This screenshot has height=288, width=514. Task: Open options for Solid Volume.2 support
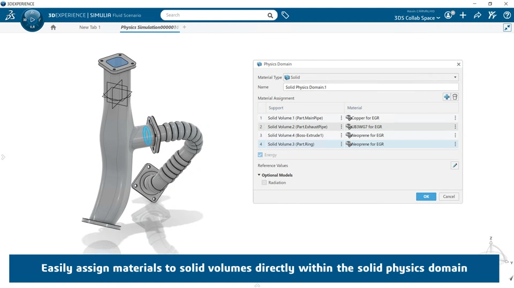click(341, 127)
